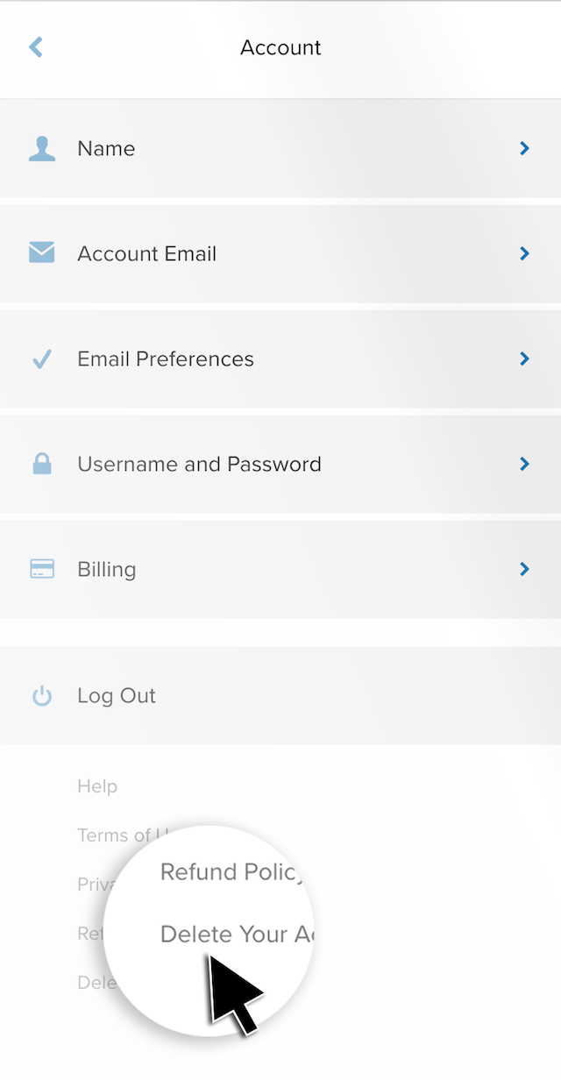Go back using the left arrow
Screen dimensions: 561x1080
36,47
